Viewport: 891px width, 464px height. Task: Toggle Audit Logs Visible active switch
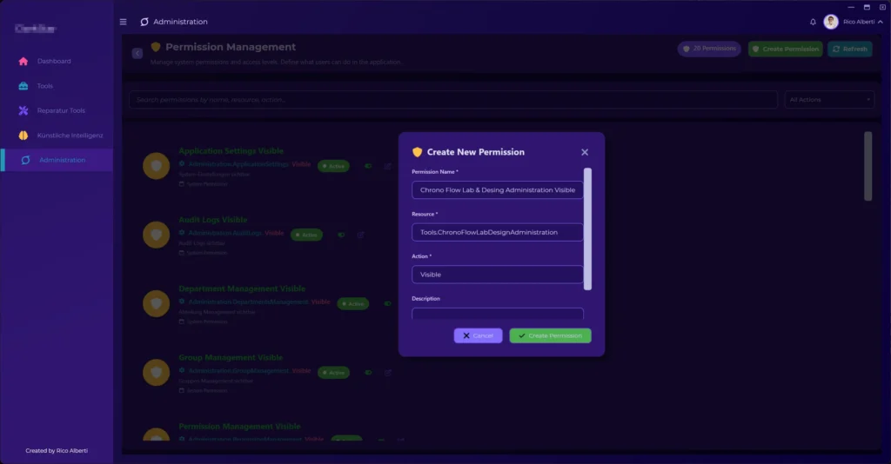(341, 235)
